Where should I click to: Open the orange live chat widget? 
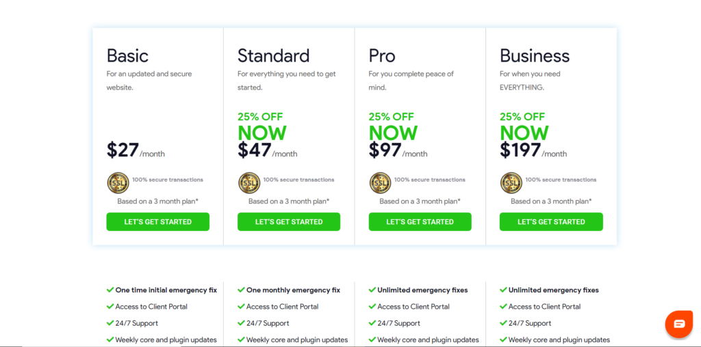[x=678, y=323]
